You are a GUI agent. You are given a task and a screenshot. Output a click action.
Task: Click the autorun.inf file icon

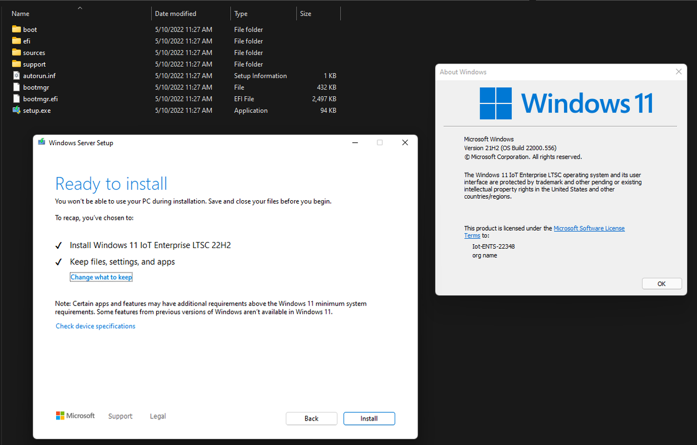(16, 76)
